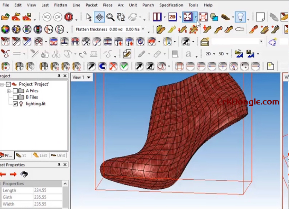289x209 pixels.
Task: Click the light bulb lighting icon
Action: coord(240,17)
